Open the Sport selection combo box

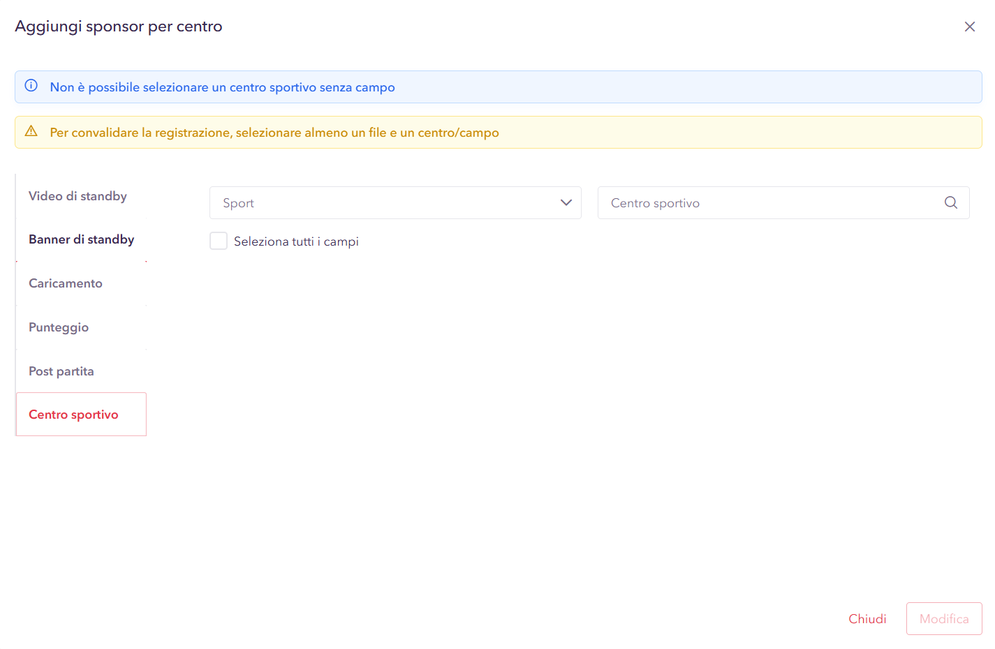(384, 202)
